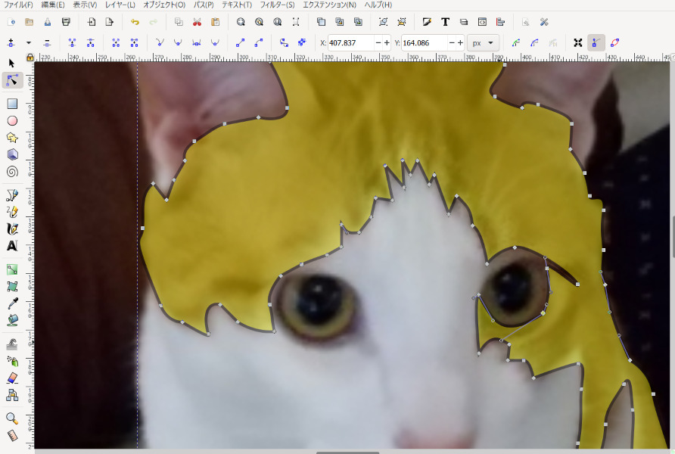Image resolution: width=675 pixels, height=454 pixels.
Task: Duplicate the selected object
Action: pos(321,22)
